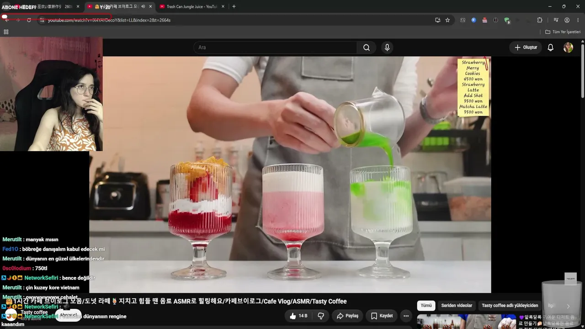Open YouTube notifications bell
This screenshot has width=585, height=329.
(551, 48)
